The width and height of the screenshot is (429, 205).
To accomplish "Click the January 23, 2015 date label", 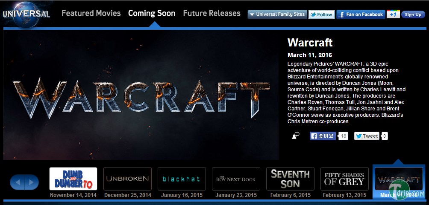I will click(236, 195).
